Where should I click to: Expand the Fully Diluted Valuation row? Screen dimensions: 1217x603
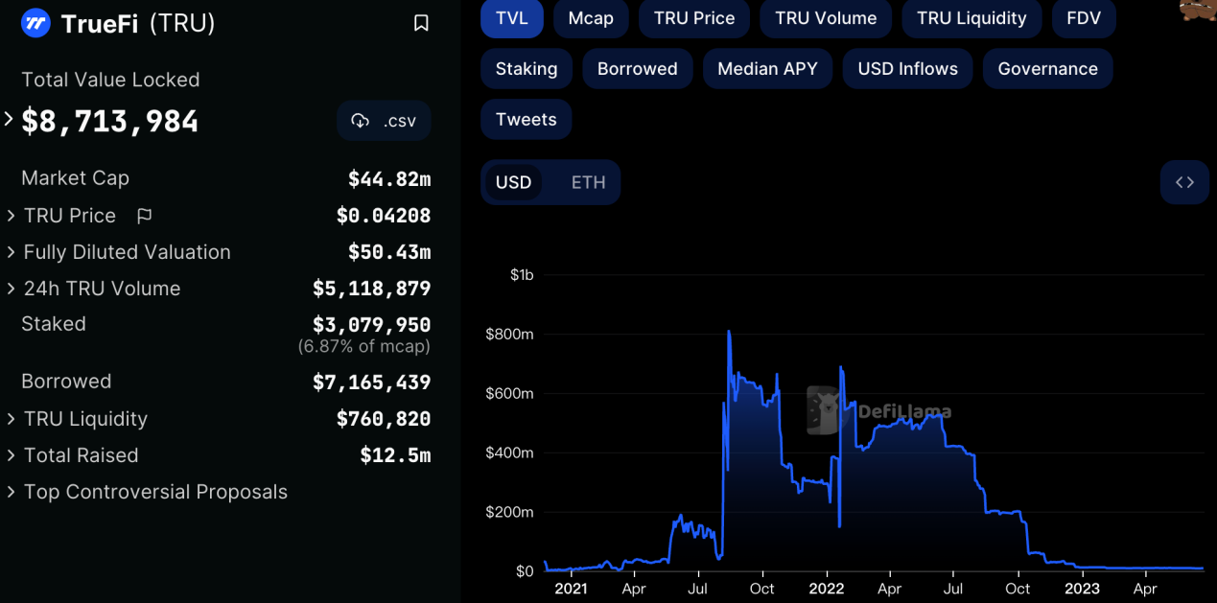tap(12, 252)
